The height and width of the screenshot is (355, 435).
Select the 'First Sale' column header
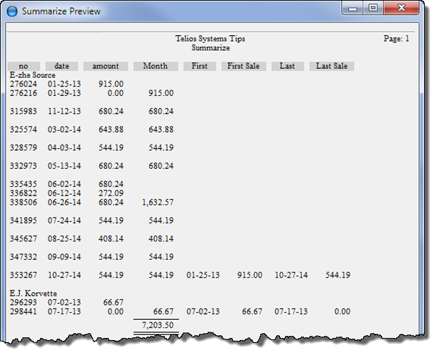[244, 66]
